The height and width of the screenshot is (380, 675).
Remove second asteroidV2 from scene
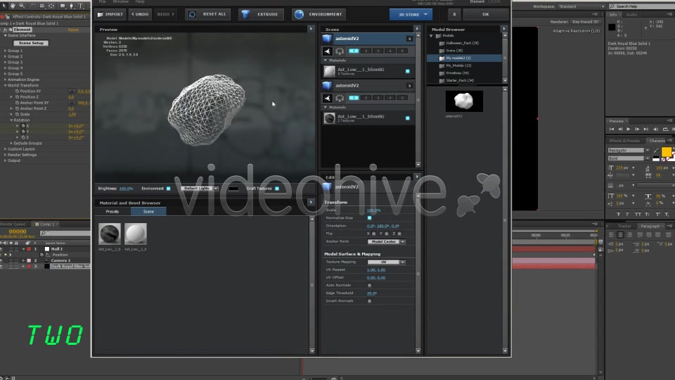[409, 86]
